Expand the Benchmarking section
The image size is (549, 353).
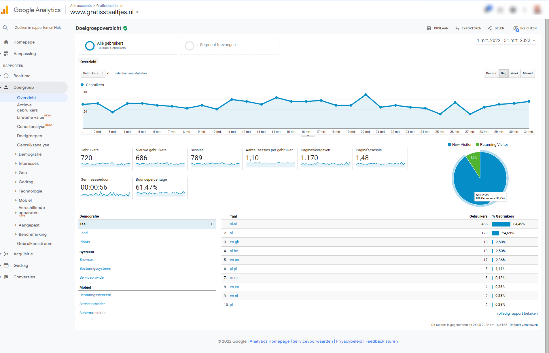16,234
